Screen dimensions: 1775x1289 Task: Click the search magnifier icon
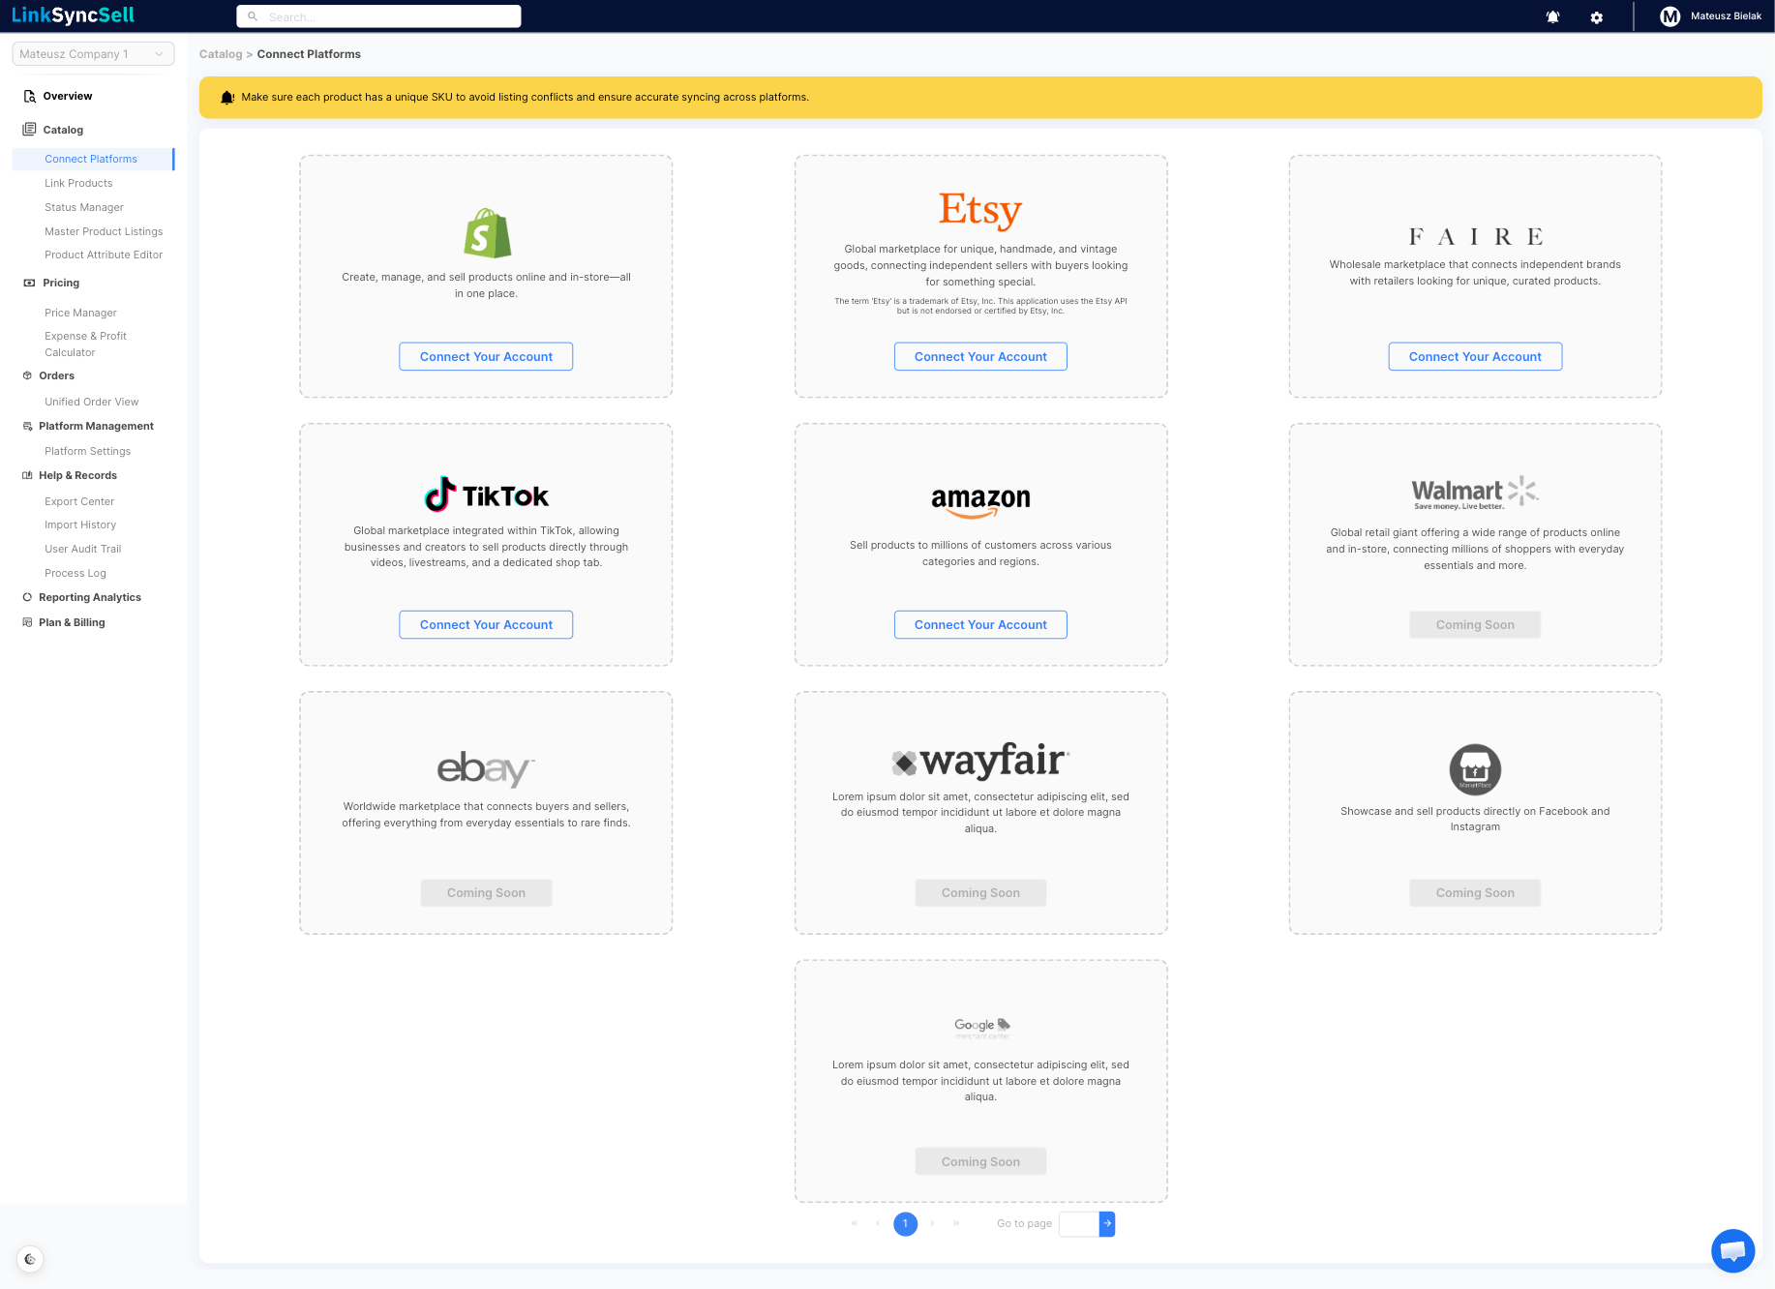point(253,16)
